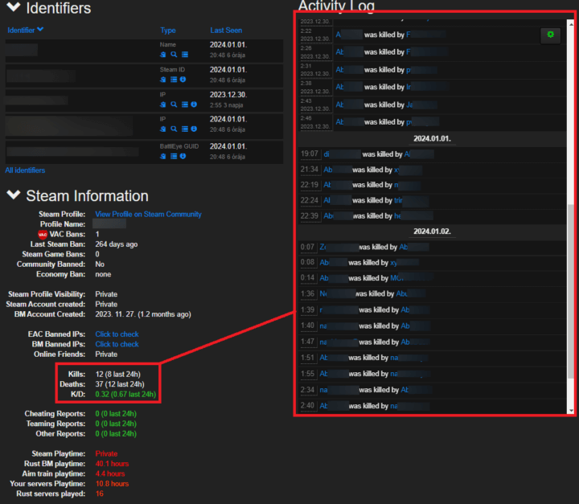The image size is (579, 504).
Task: Open victim link in the 0:07 log entry
Action: pos(339,247)
